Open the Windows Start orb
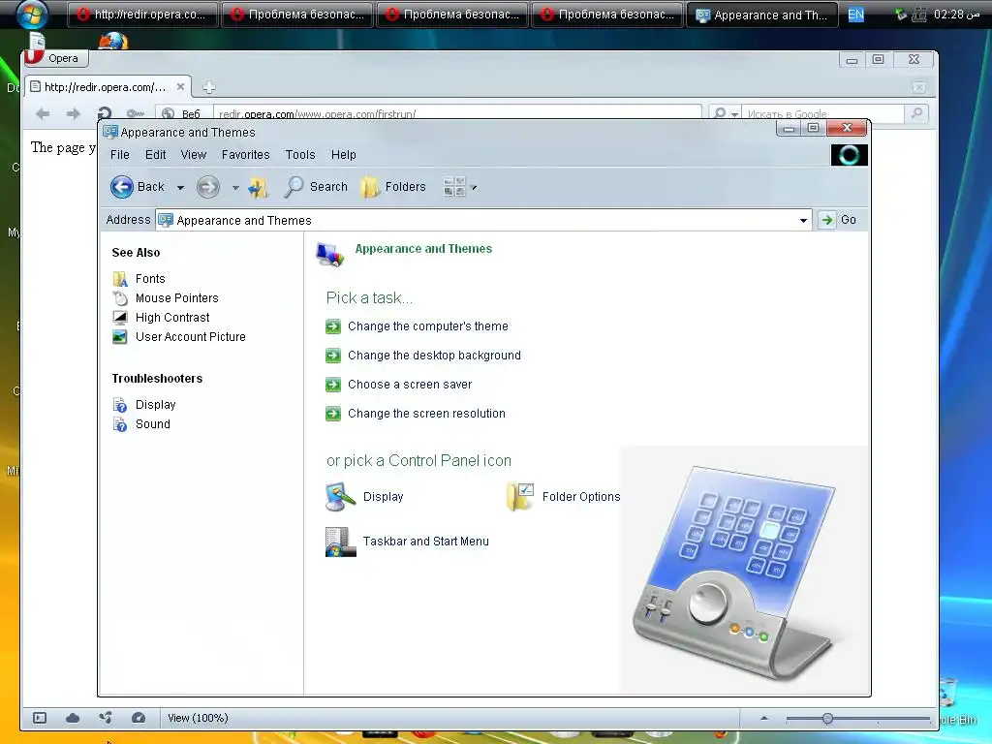 tap(32, 15)
